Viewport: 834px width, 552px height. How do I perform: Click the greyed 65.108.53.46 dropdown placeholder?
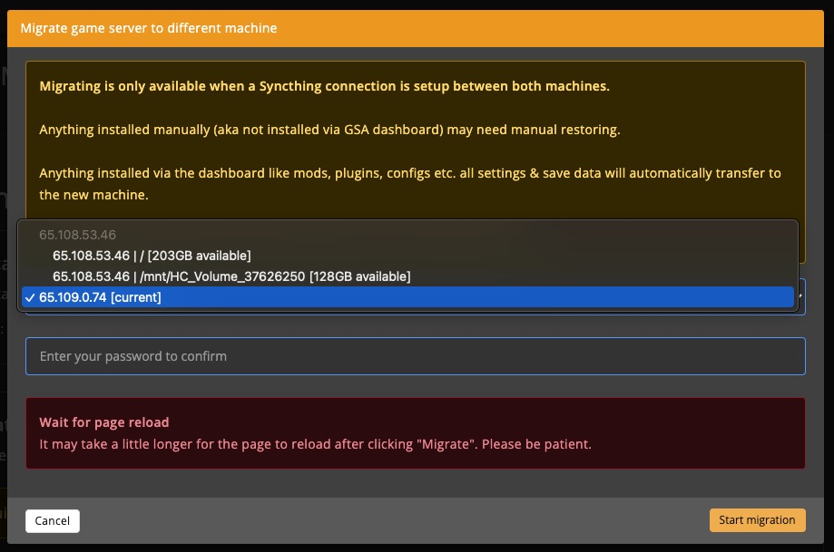[77, 235]
